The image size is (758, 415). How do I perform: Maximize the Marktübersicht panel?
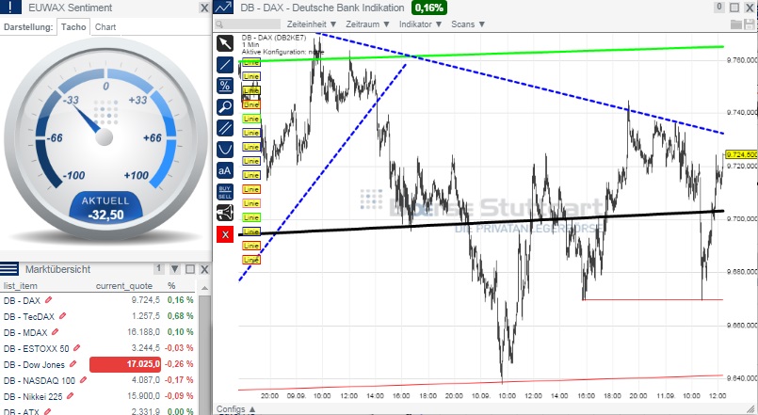tap(190, 269)
